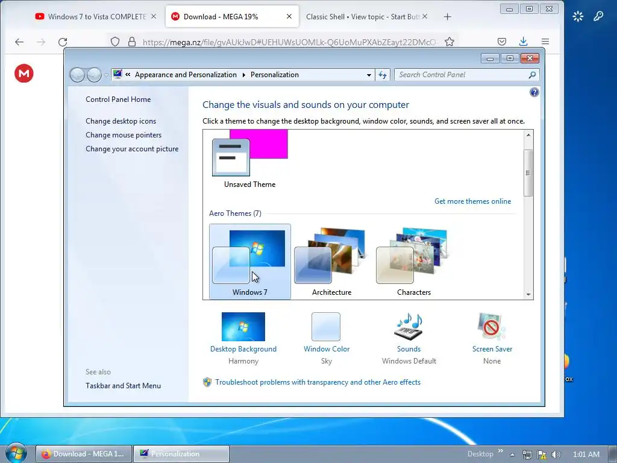Click Control Panel back navigation button
Viewport: 617px width, 463px height.
[x=77, y=75]
